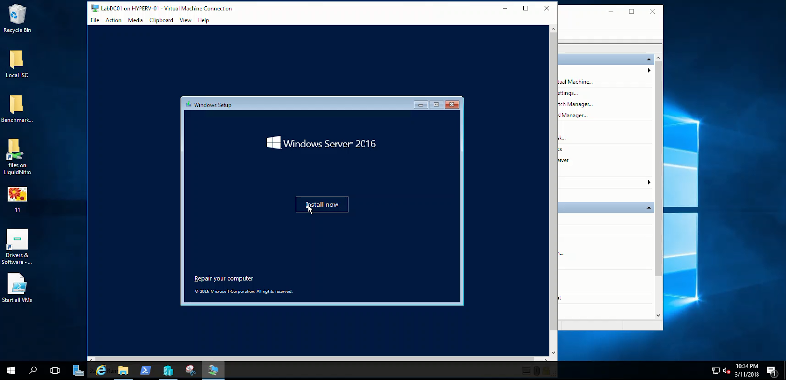
Task: Open the Windows Start menu
Action: coord(11,370)
